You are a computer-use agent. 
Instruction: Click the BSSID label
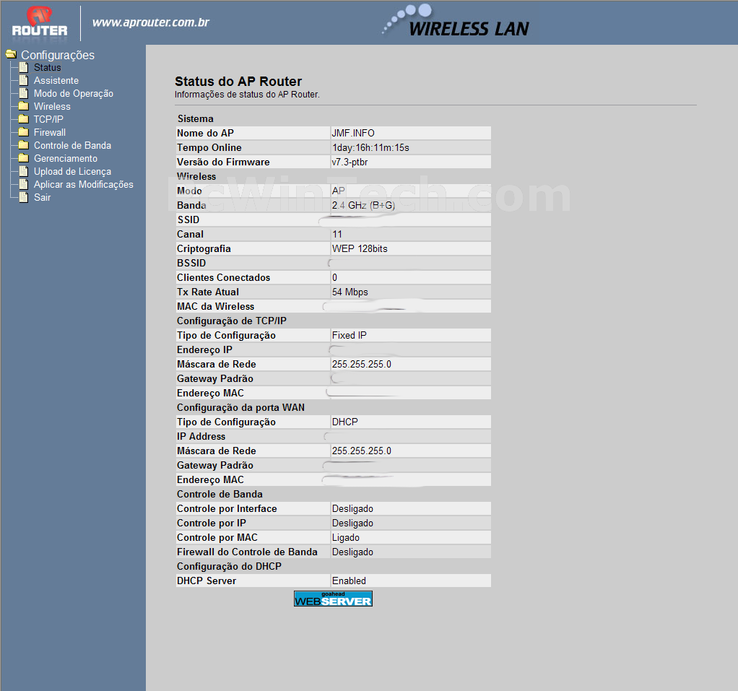click(191, 263)
